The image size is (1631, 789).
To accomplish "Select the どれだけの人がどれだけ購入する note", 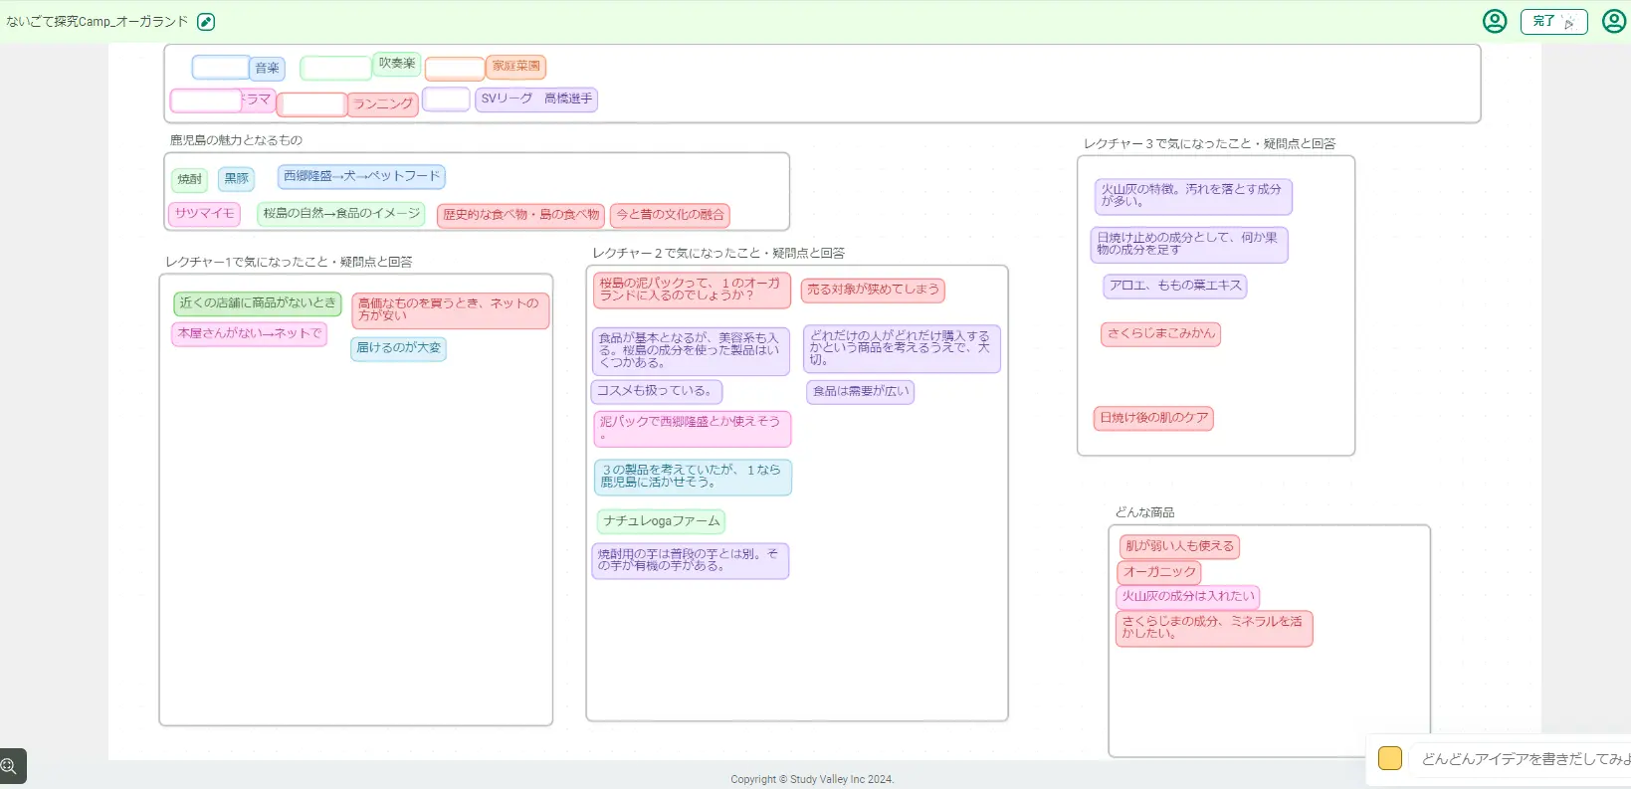I will coord(902,349).
